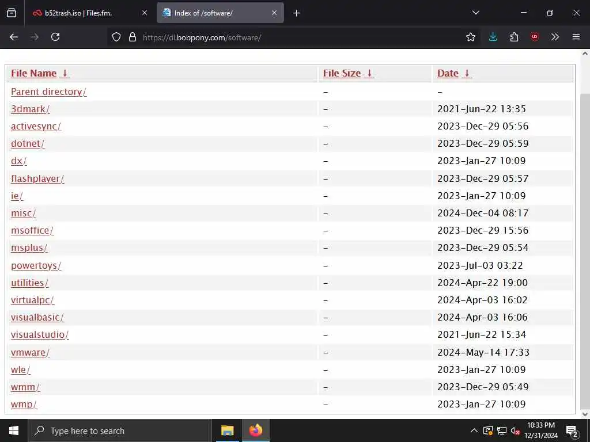Open the msplus folder
Viewport: 590px width, 442px height.
coord(29,247)
